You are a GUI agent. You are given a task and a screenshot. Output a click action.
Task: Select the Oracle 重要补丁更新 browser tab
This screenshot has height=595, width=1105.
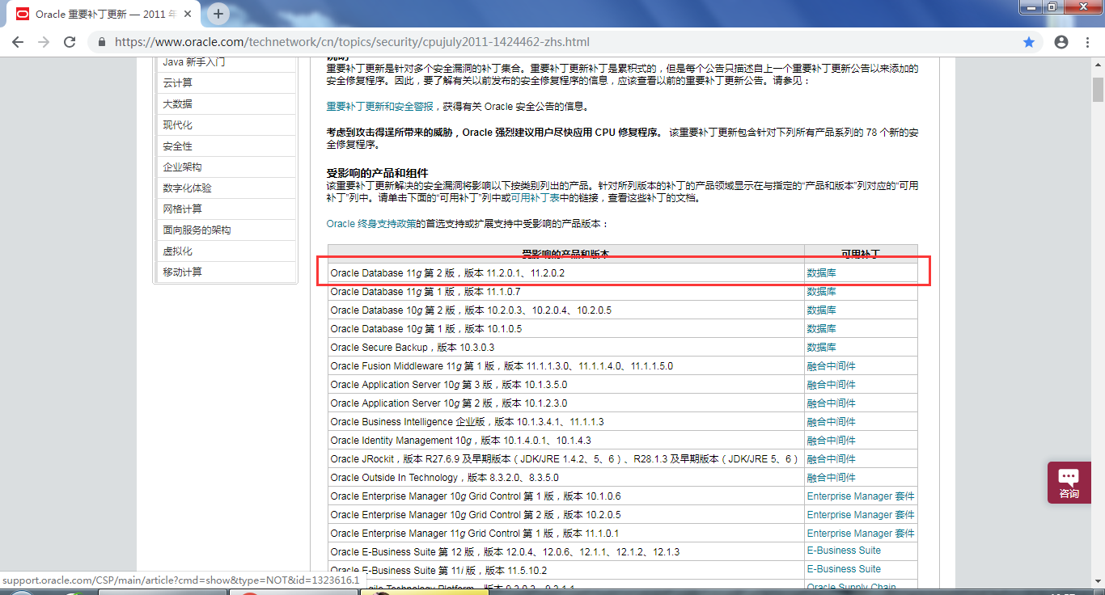[x=105, y=15]
